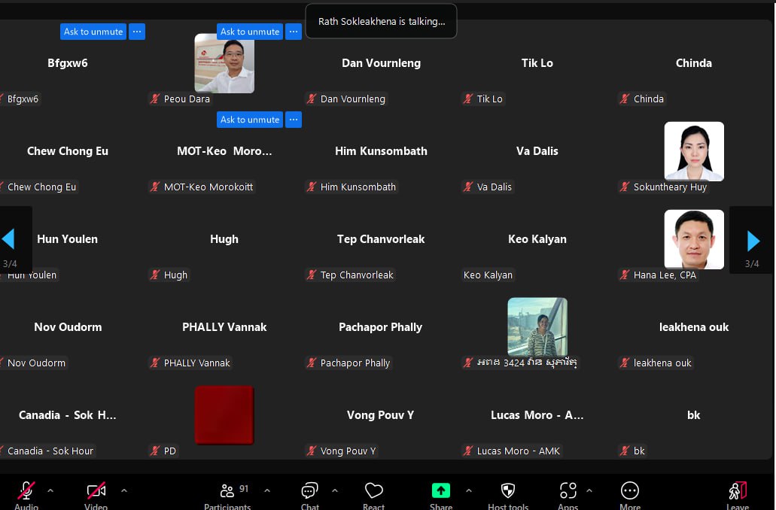Click Hana Lee, CPA profile photo
776x510 pixels.
pos(694,239)
